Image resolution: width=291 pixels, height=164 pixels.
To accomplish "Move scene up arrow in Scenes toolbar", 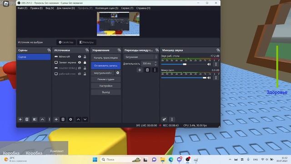I will [x=42, y=119].
